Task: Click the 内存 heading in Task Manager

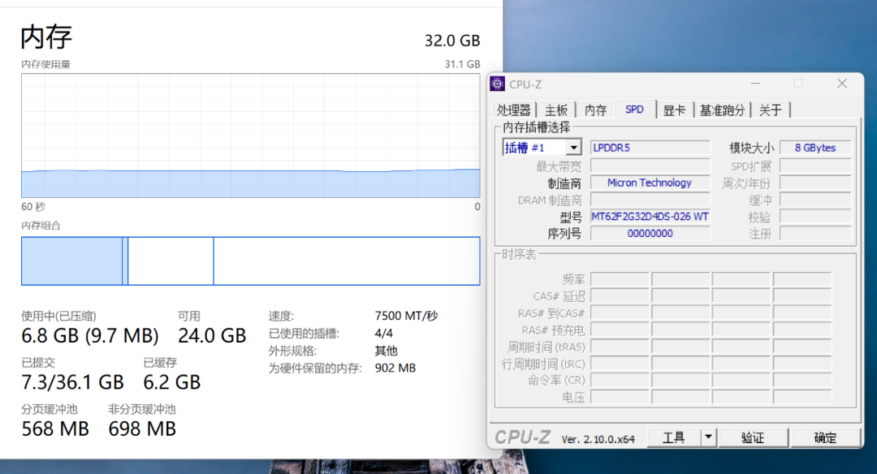Action: click(x=46, y=37)
